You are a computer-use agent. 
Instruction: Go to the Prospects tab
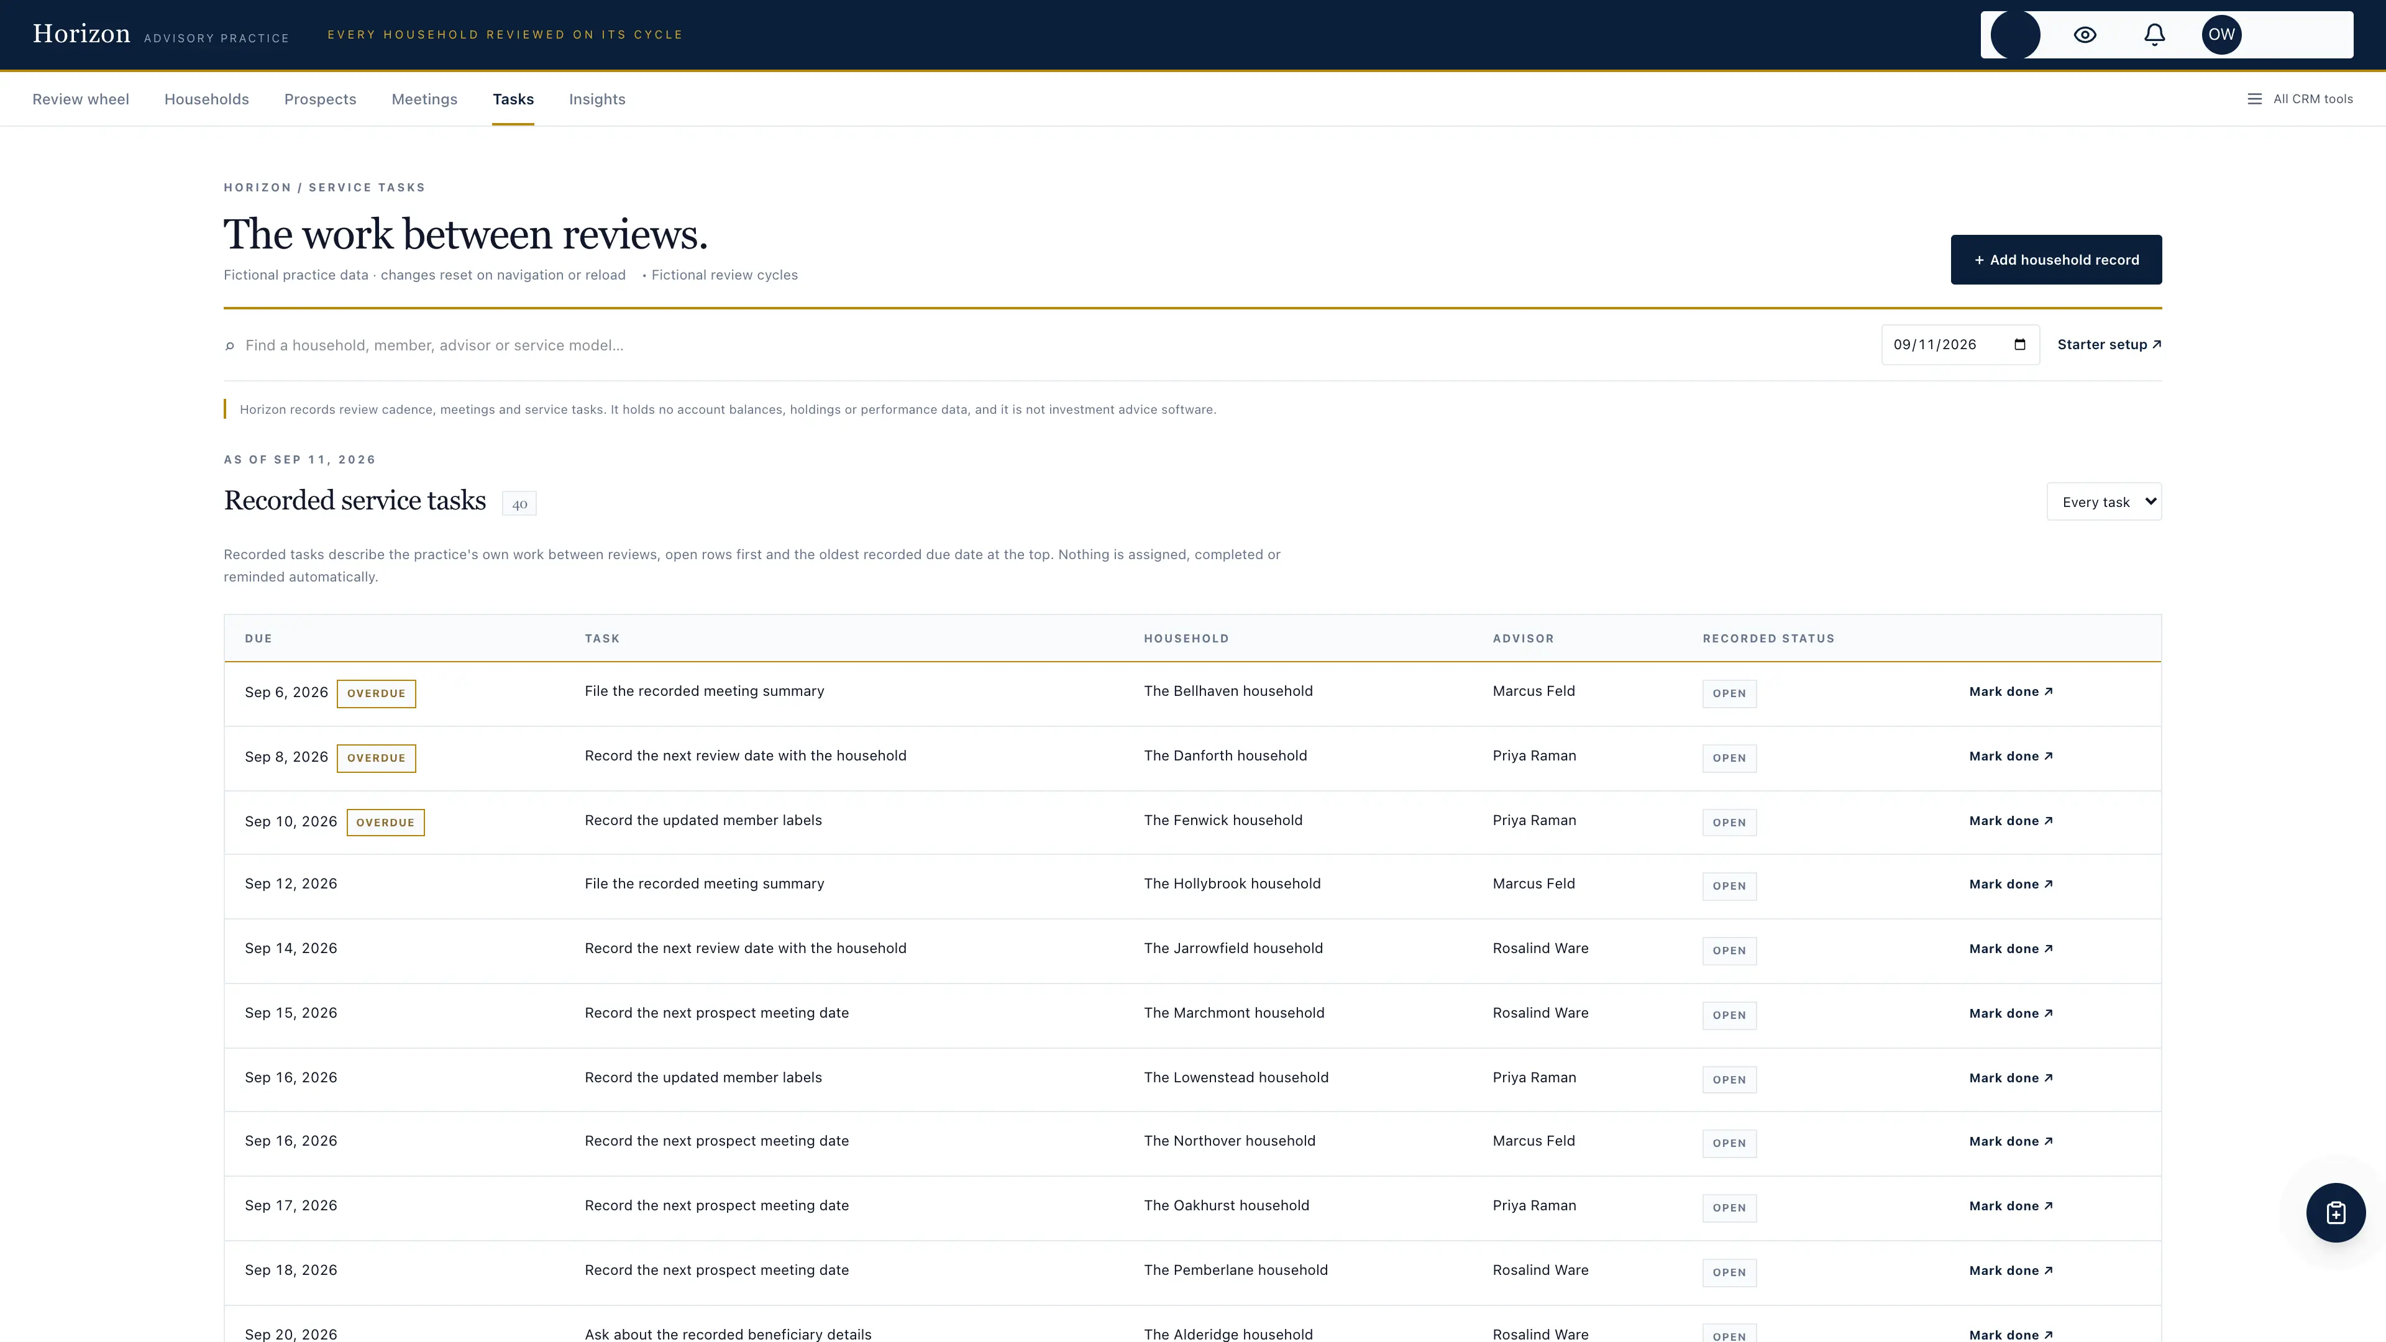tap(321, 99)
